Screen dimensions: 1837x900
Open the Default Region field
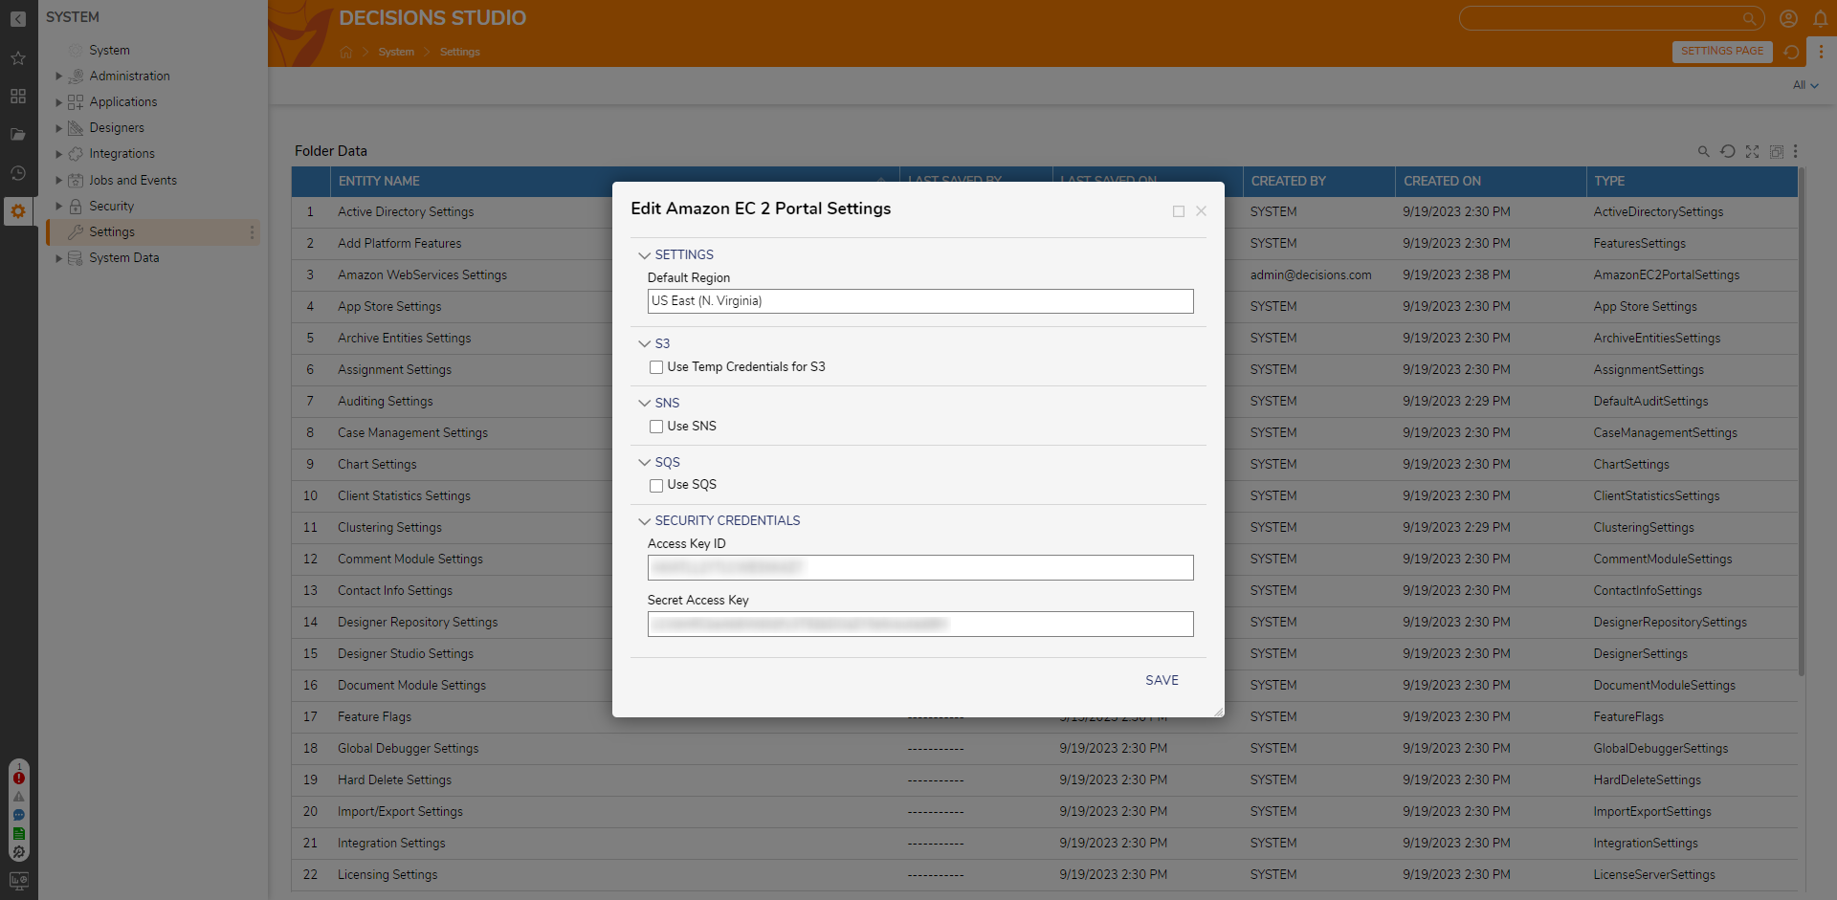tap(920, 301)
